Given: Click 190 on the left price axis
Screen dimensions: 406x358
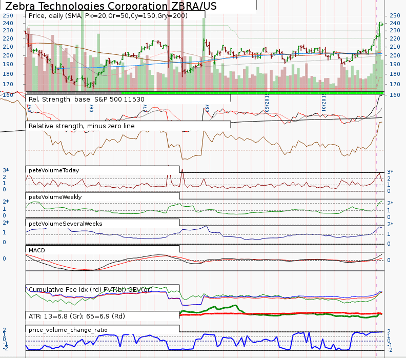Looking at the screenshot, I should (x=8, y=64).
